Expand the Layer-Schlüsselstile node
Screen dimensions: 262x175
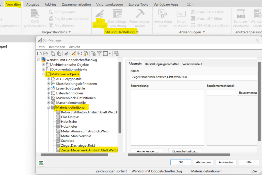pos(48,88)
